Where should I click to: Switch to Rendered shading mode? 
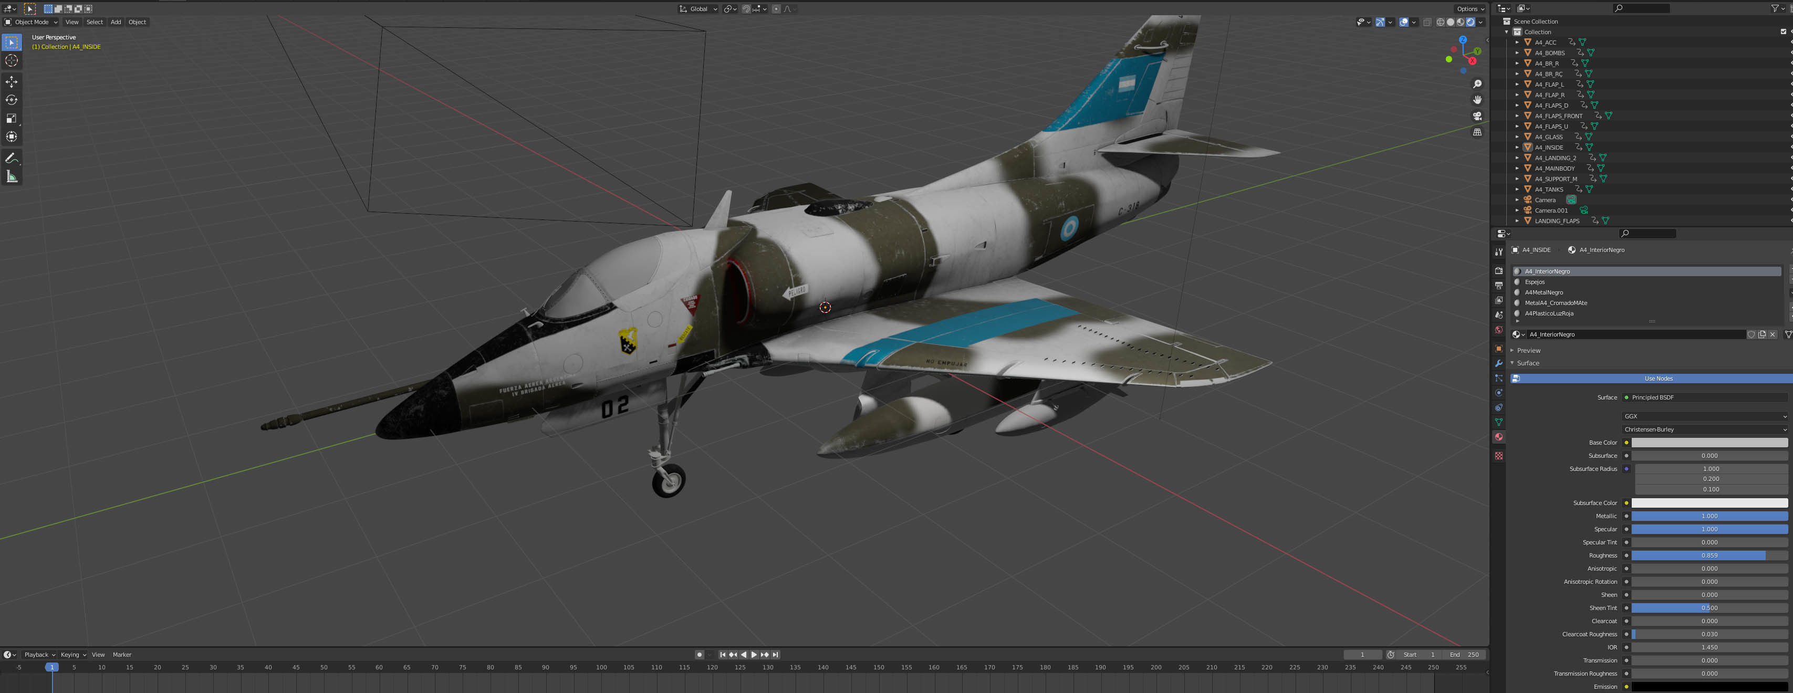(1471, 22)
